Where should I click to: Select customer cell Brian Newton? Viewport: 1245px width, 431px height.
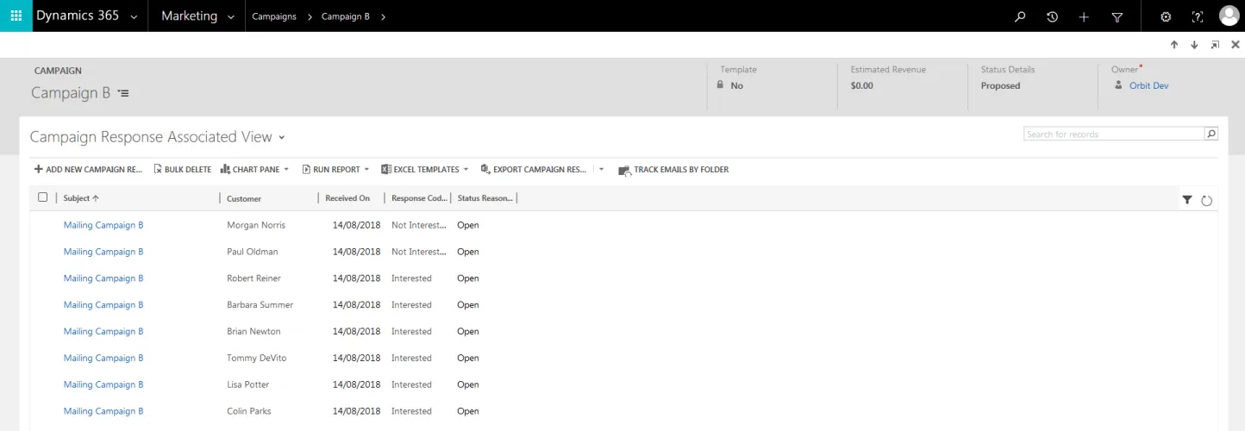[x=253, y=332]
